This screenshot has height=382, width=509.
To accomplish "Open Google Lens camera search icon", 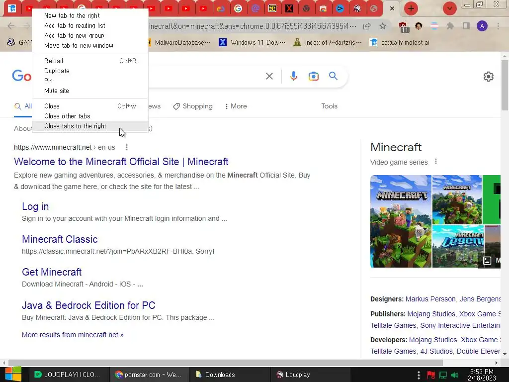I will tap(313, 76).
